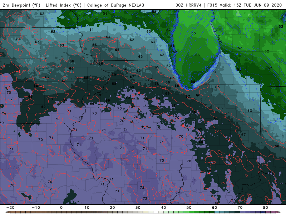
Task: Click the blue 9 lifted index contour label
Action: 199,74
